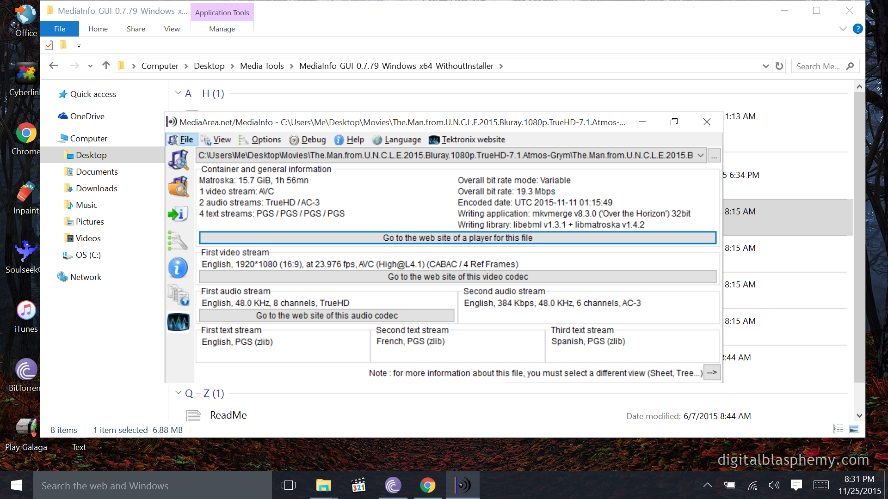Open the MediaInfo View menu

(216, 140)
